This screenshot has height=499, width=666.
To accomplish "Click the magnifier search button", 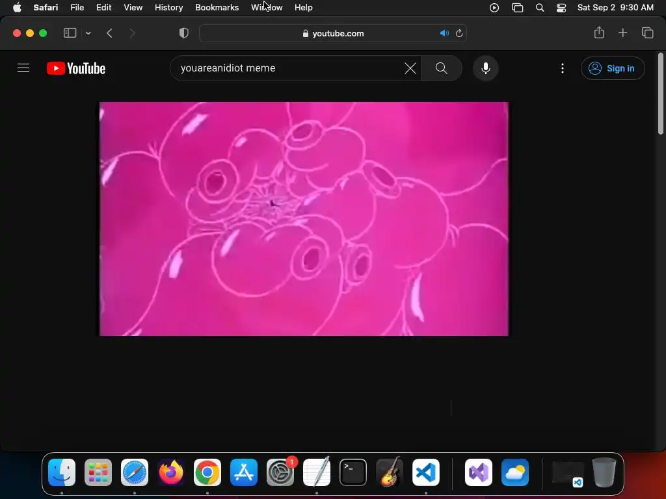I will [442, 68].
